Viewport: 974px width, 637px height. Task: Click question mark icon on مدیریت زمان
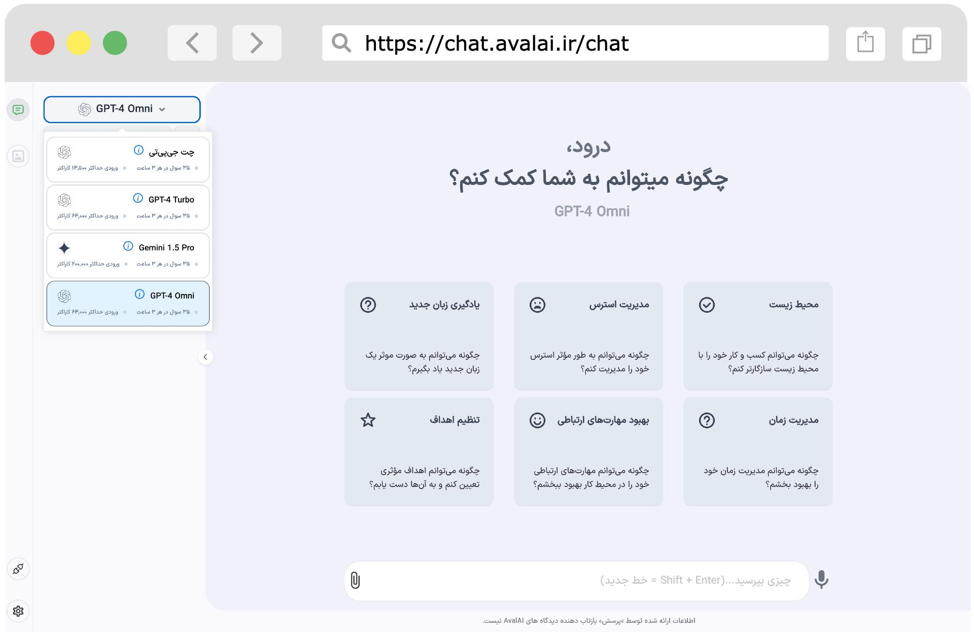coord(707,421)
